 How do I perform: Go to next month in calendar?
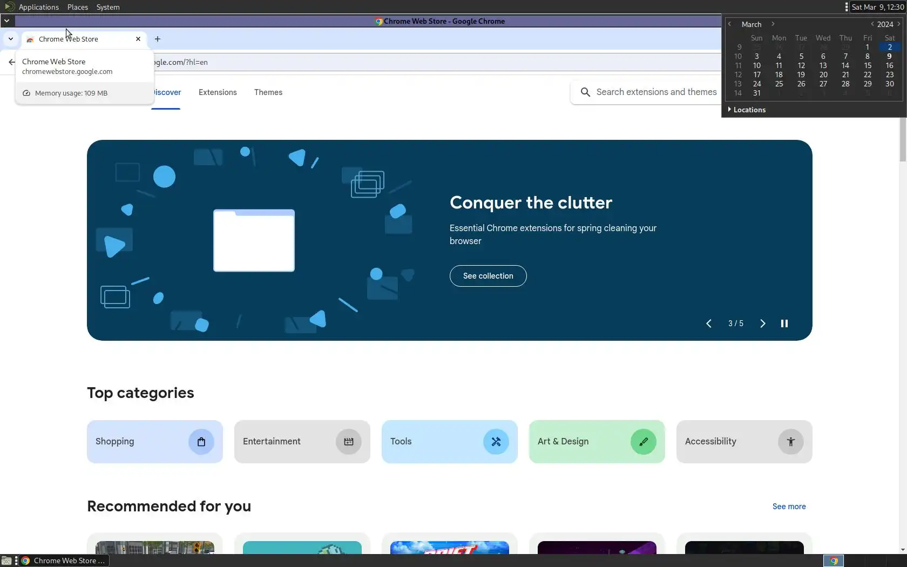pyautogui.click(x=773, y=24)
